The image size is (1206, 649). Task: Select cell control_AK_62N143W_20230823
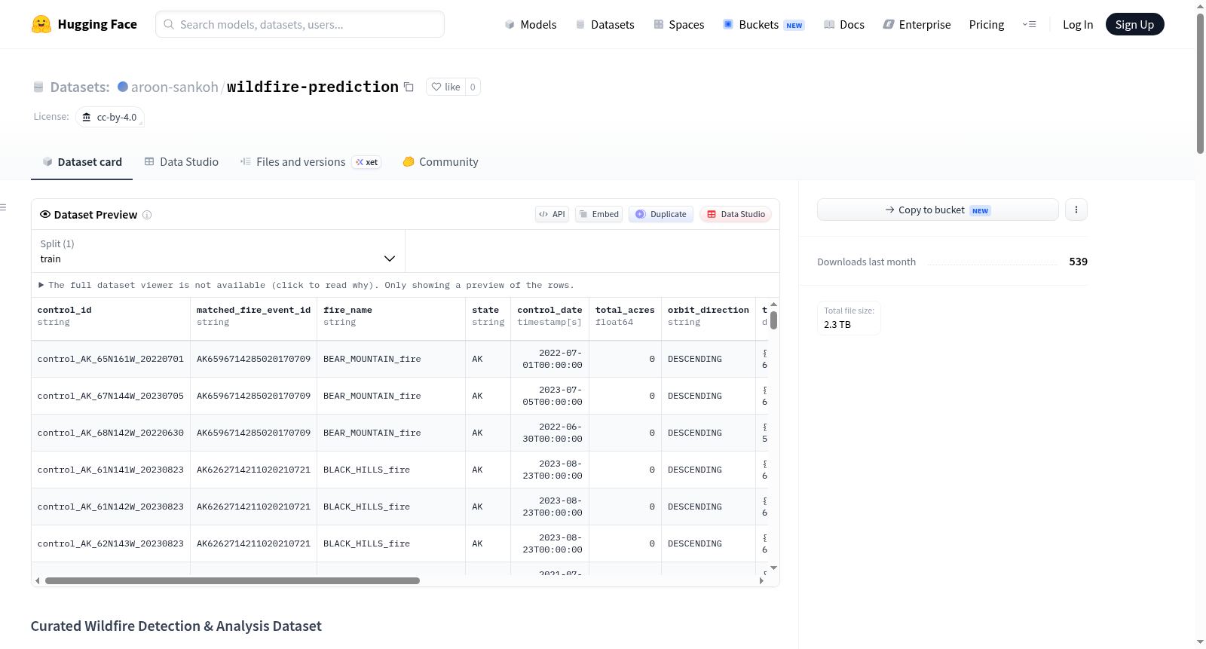(111, 543)
